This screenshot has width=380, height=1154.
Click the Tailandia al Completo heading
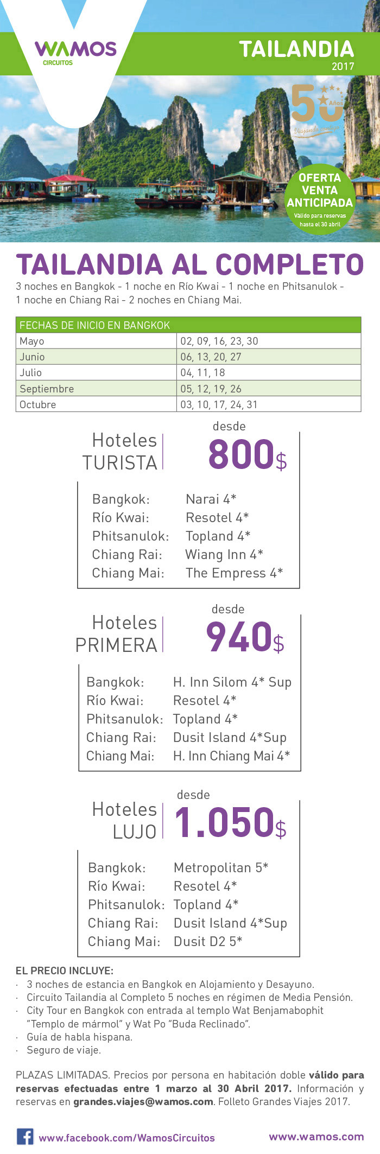(189, 265)
